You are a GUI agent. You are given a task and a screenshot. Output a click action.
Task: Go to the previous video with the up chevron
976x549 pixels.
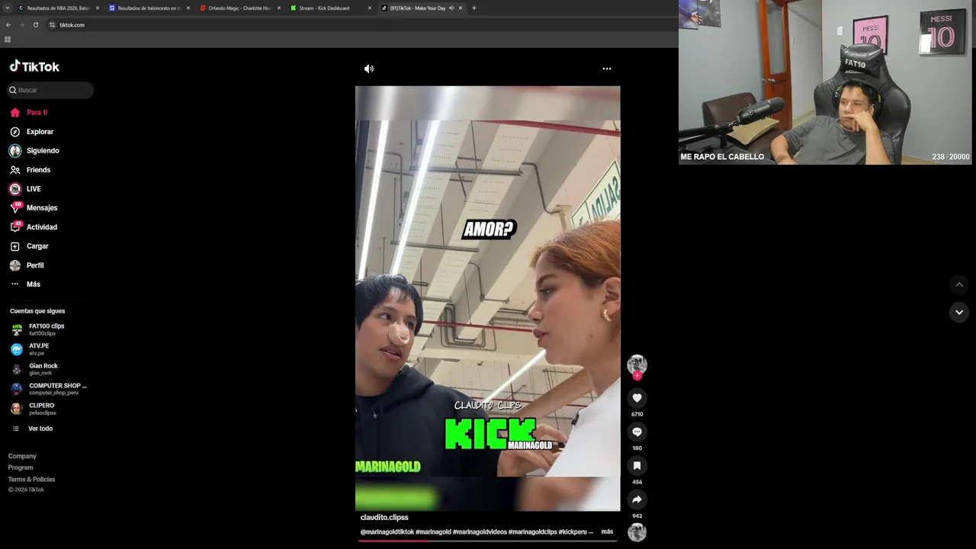click(959, 284)
